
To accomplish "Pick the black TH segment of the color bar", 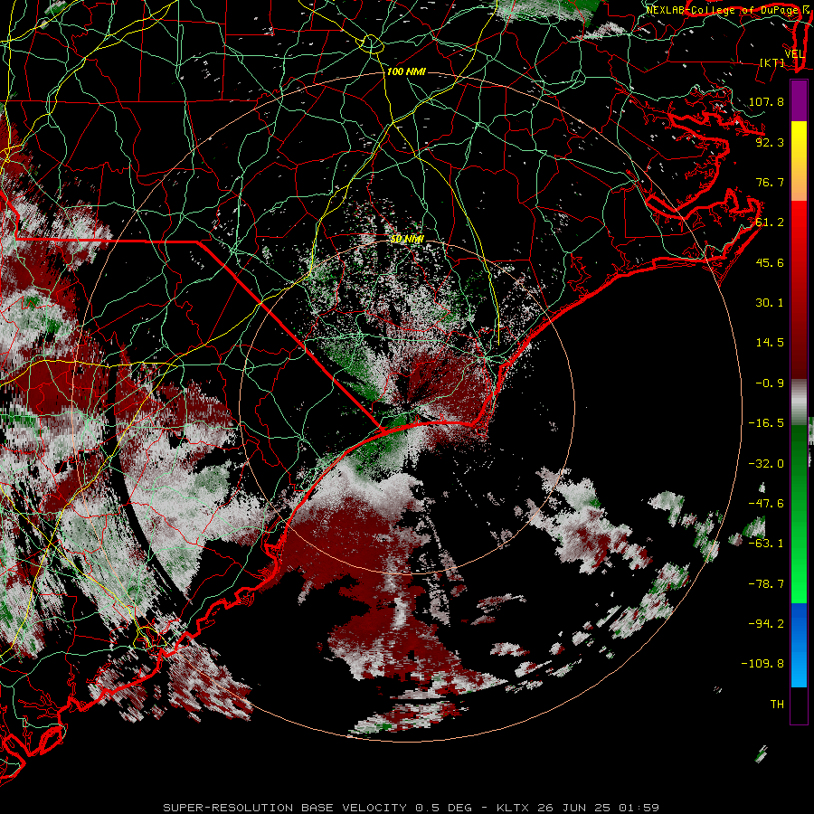I will 799,705.
